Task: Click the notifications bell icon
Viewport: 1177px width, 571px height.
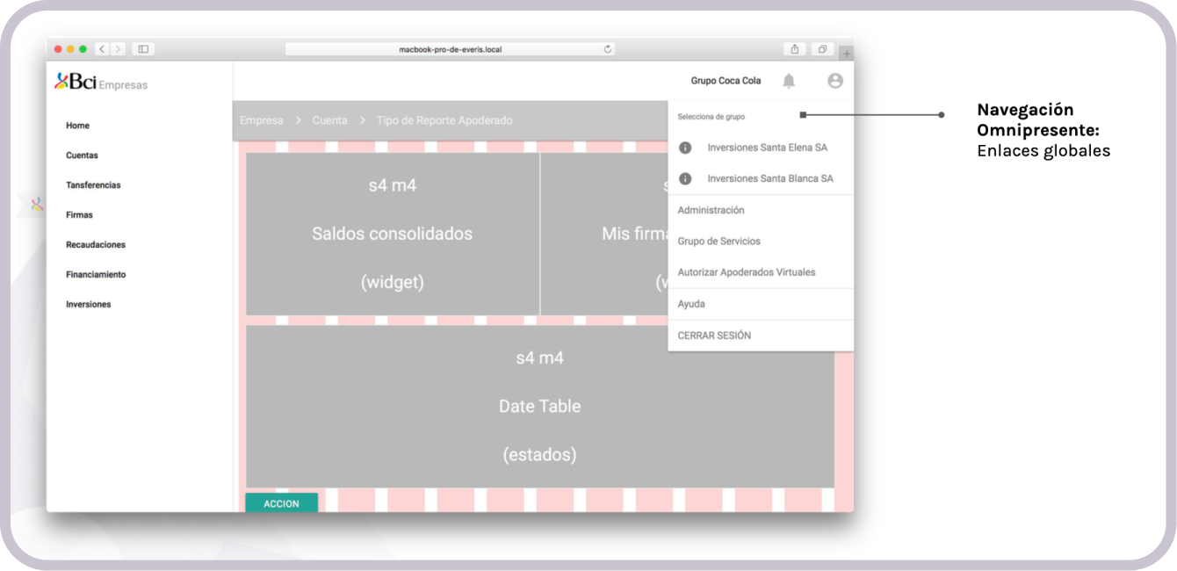Action: (x=789, y=81)
